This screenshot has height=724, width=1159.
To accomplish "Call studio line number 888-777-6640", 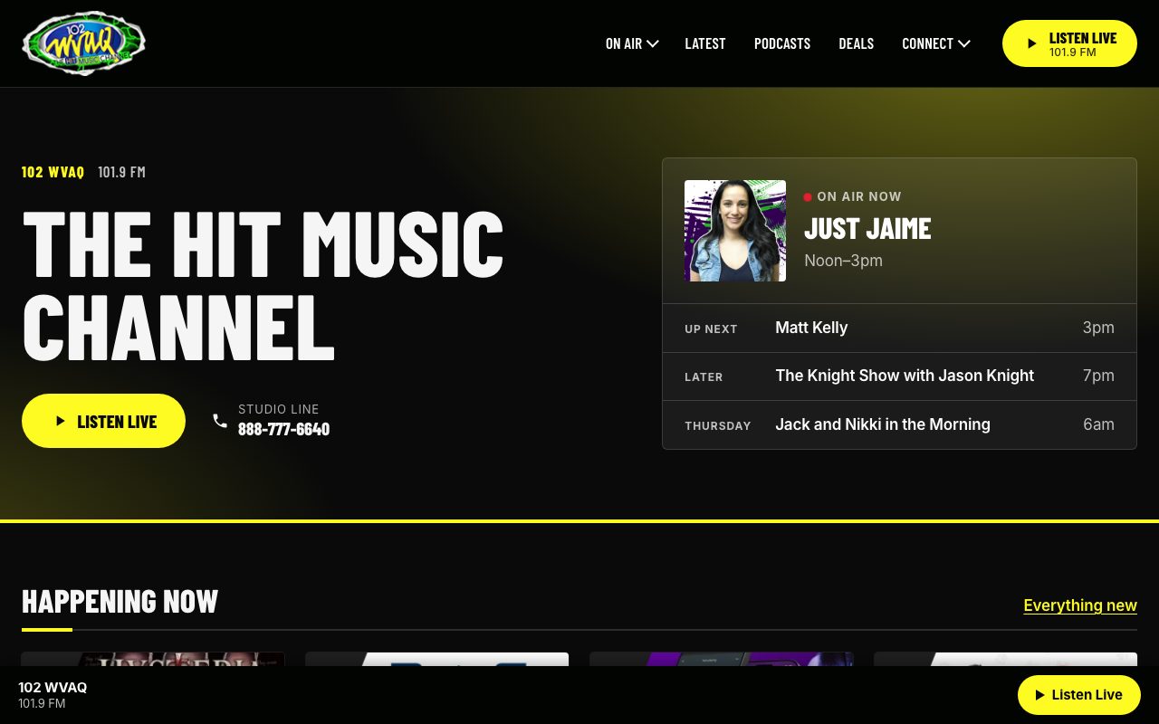I will tap(283, 429).
